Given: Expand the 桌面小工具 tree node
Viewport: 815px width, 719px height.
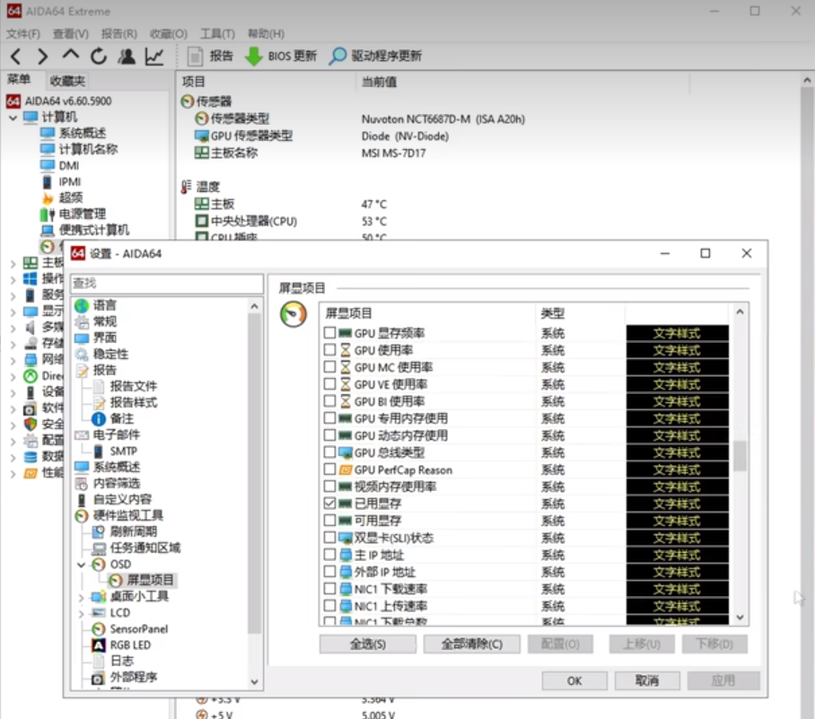Looking at the screenshot, I should coord(82,597).
